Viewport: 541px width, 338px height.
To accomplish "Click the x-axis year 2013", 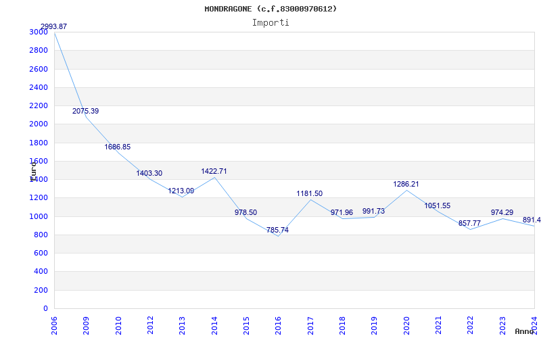I will pyautogui.click(x=182, y=326).
